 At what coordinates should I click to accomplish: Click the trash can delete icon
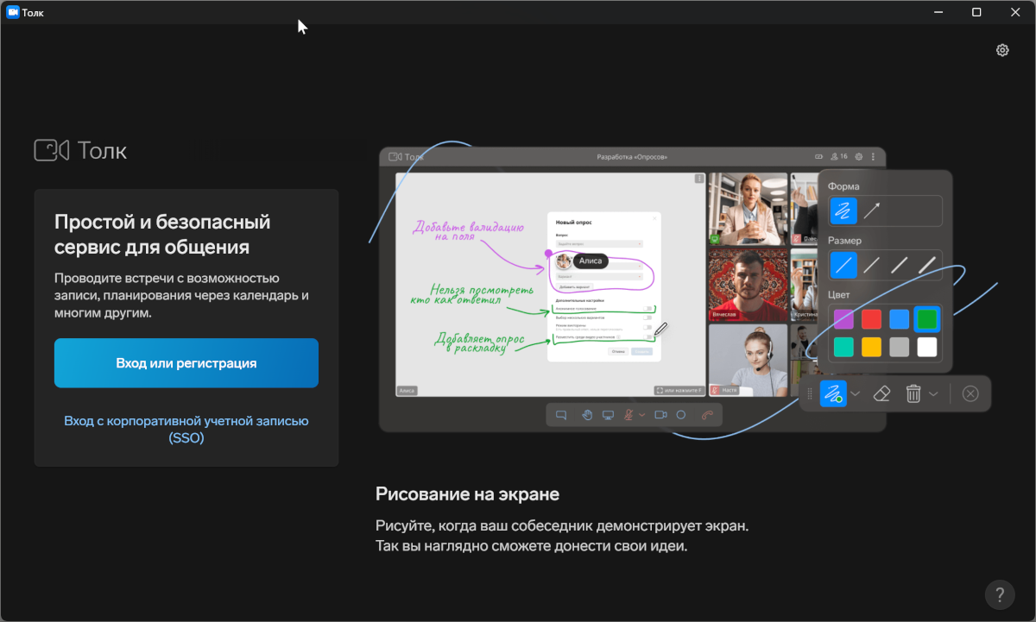pyautogui.click(x=913, y=394)
